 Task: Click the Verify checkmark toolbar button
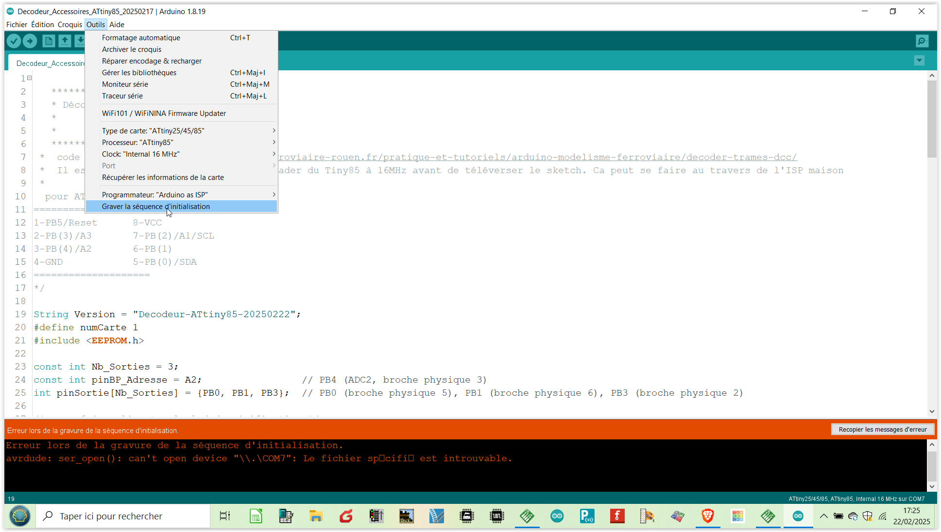[x=14, y=41]
